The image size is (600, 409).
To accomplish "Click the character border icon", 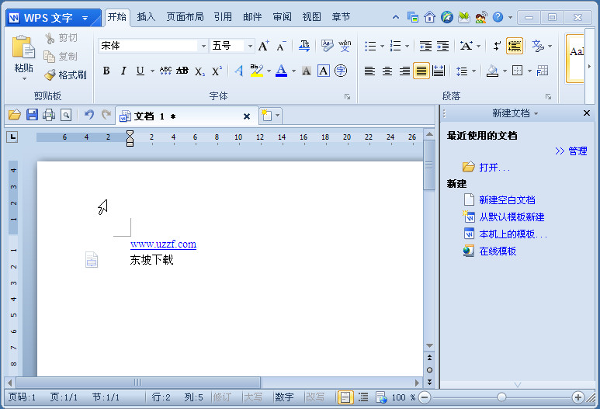I will (x=324, y=71).
